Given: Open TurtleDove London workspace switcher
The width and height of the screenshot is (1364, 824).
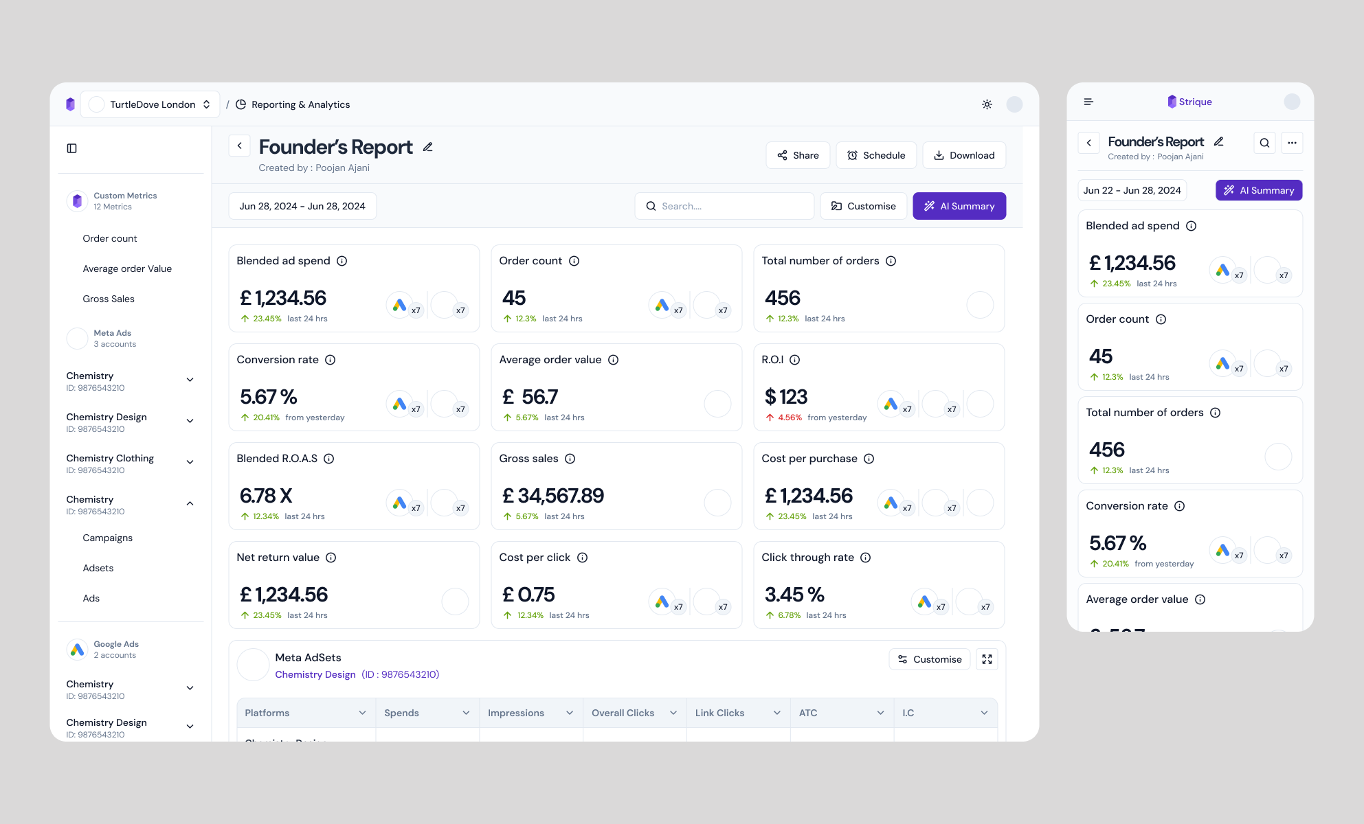Looking at the screenshot, I should click(150, 104).
